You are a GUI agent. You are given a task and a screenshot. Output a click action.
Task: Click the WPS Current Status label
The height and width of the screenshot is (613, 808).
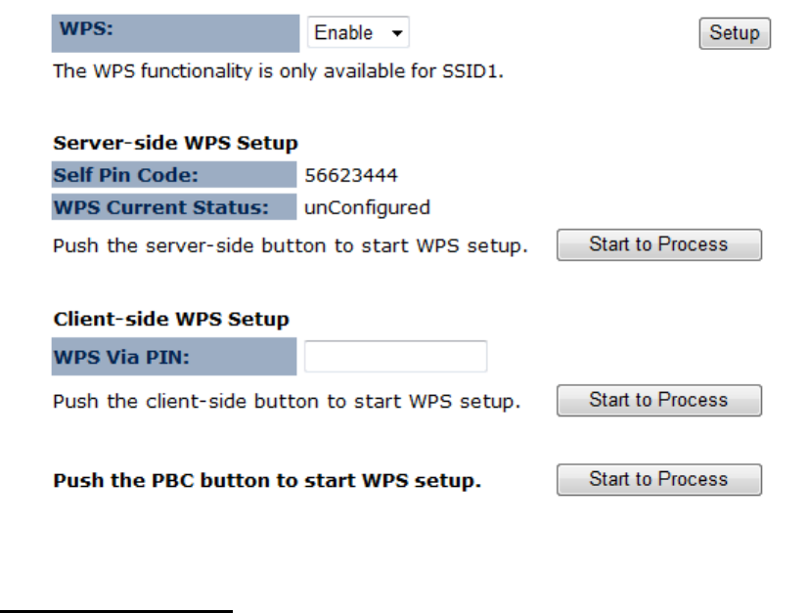click(x=160, y=207)
